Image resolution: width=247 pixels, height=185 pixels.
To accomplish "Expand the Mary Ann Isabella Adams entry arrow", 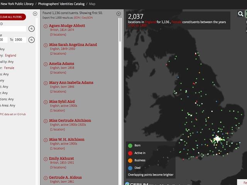I will coord(46,83).
